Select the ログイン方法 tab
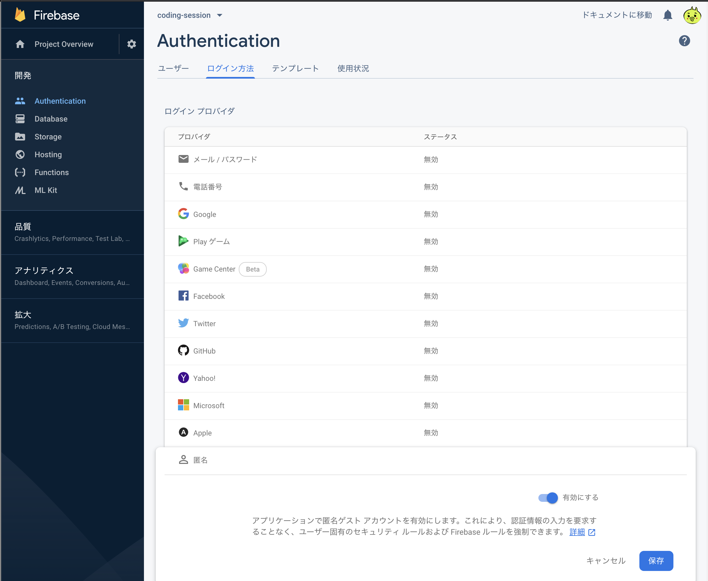The width and height of the screenshot is (708, 581). [230, 69]
